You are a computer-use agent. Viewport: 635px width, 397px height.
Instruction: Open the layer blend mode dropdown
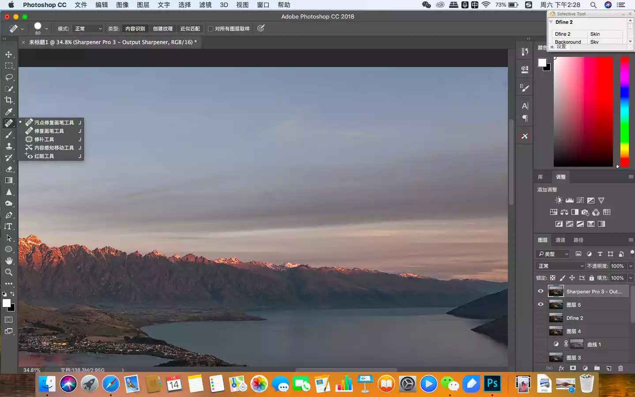[x=560, y=266]
